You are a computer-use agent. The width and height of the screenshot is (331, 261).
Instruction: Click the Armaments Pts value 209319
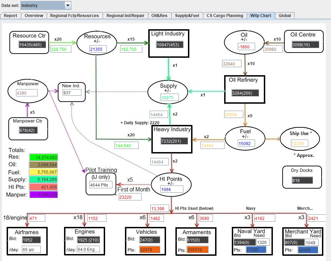click(x=198, y=250)
